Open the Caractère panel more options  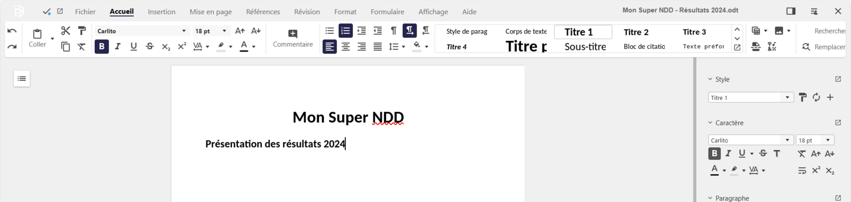point(838,123)
